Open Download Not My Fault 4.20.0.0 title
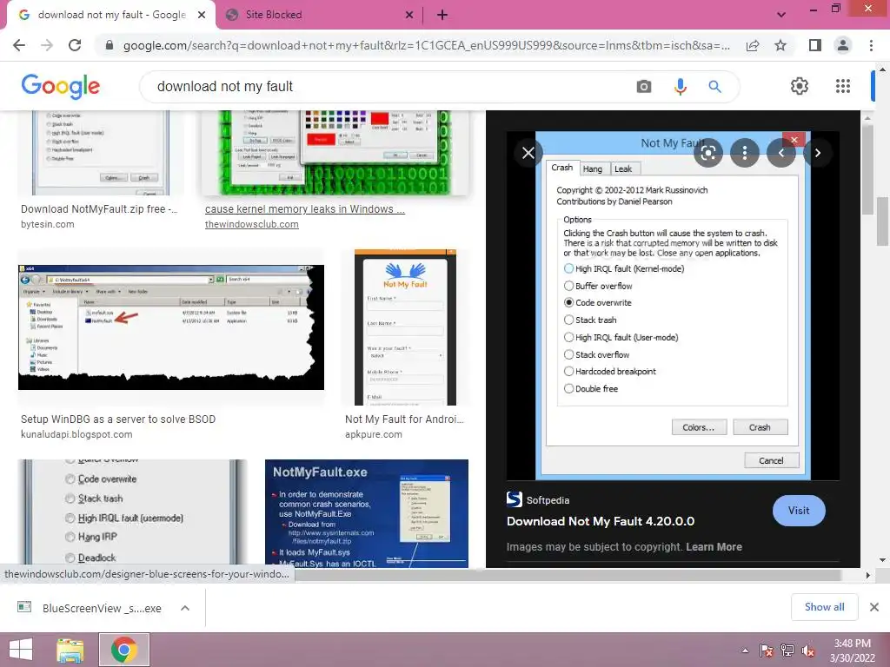Image resolution: width=890 pixels, height=667 pixels. point(601,522)
